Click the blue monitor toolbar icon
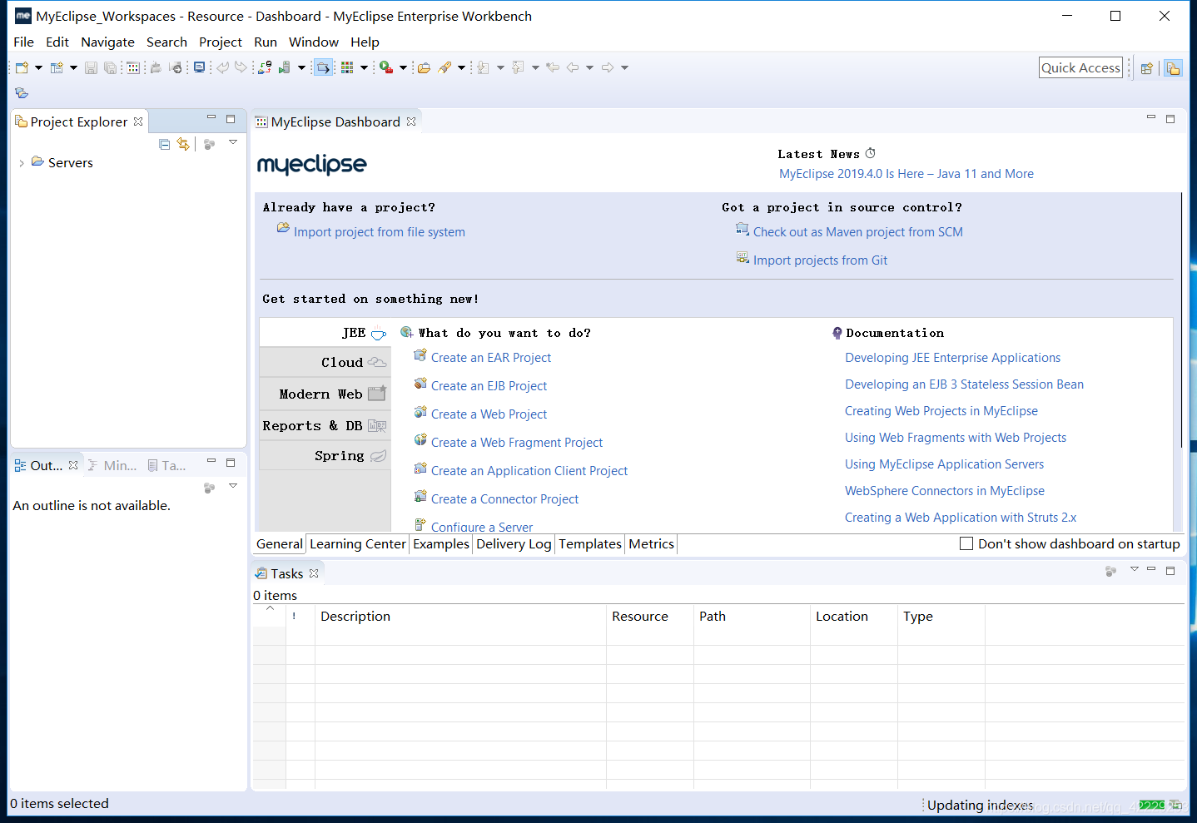This screenshot has width=1197, height=823. [x=199, y=67]
